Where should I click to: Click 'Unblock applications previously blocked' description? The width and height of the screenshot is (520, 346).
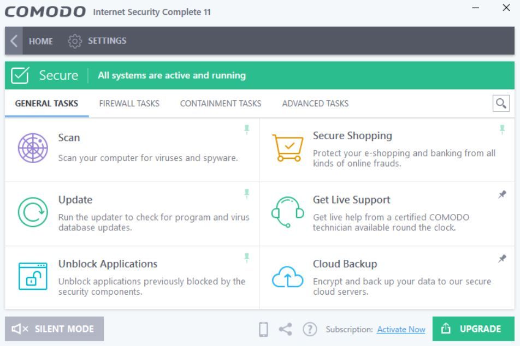tap(152, 287)
